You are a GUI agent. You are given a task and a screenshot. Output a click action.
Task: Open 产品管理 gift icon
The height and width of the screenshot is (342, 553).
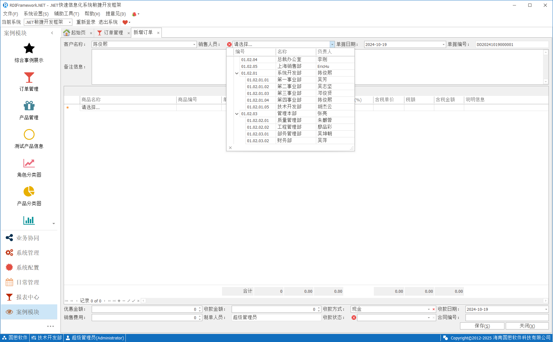[29, 106]
